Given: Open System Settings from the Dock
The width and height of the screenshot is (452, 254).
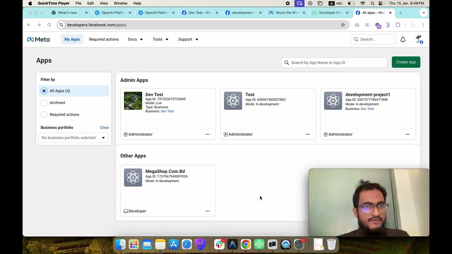Looking at the screenshot, I should tap(299, 244).
